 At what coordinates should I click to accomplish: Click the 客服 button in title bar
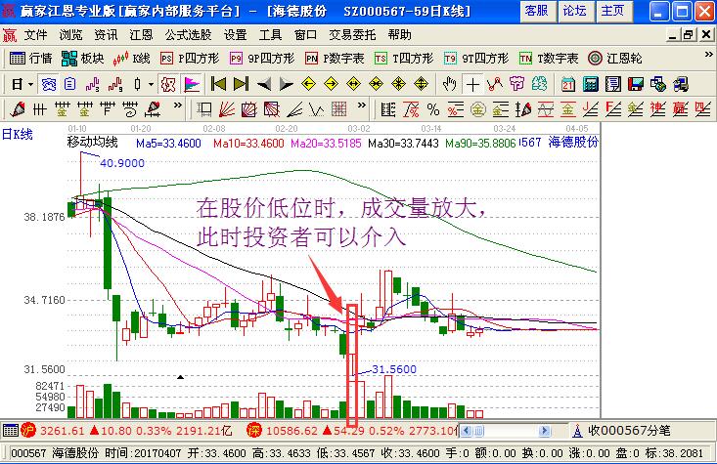536,11
